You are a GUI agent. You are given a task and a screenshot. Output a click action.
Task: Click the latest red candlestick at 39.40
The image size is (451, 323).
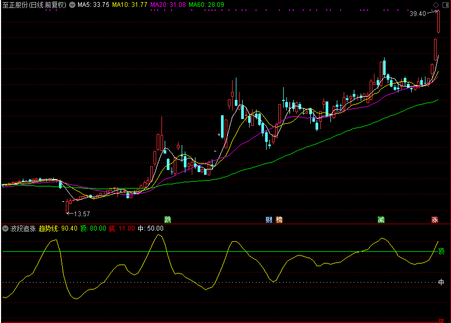[438, 22]
